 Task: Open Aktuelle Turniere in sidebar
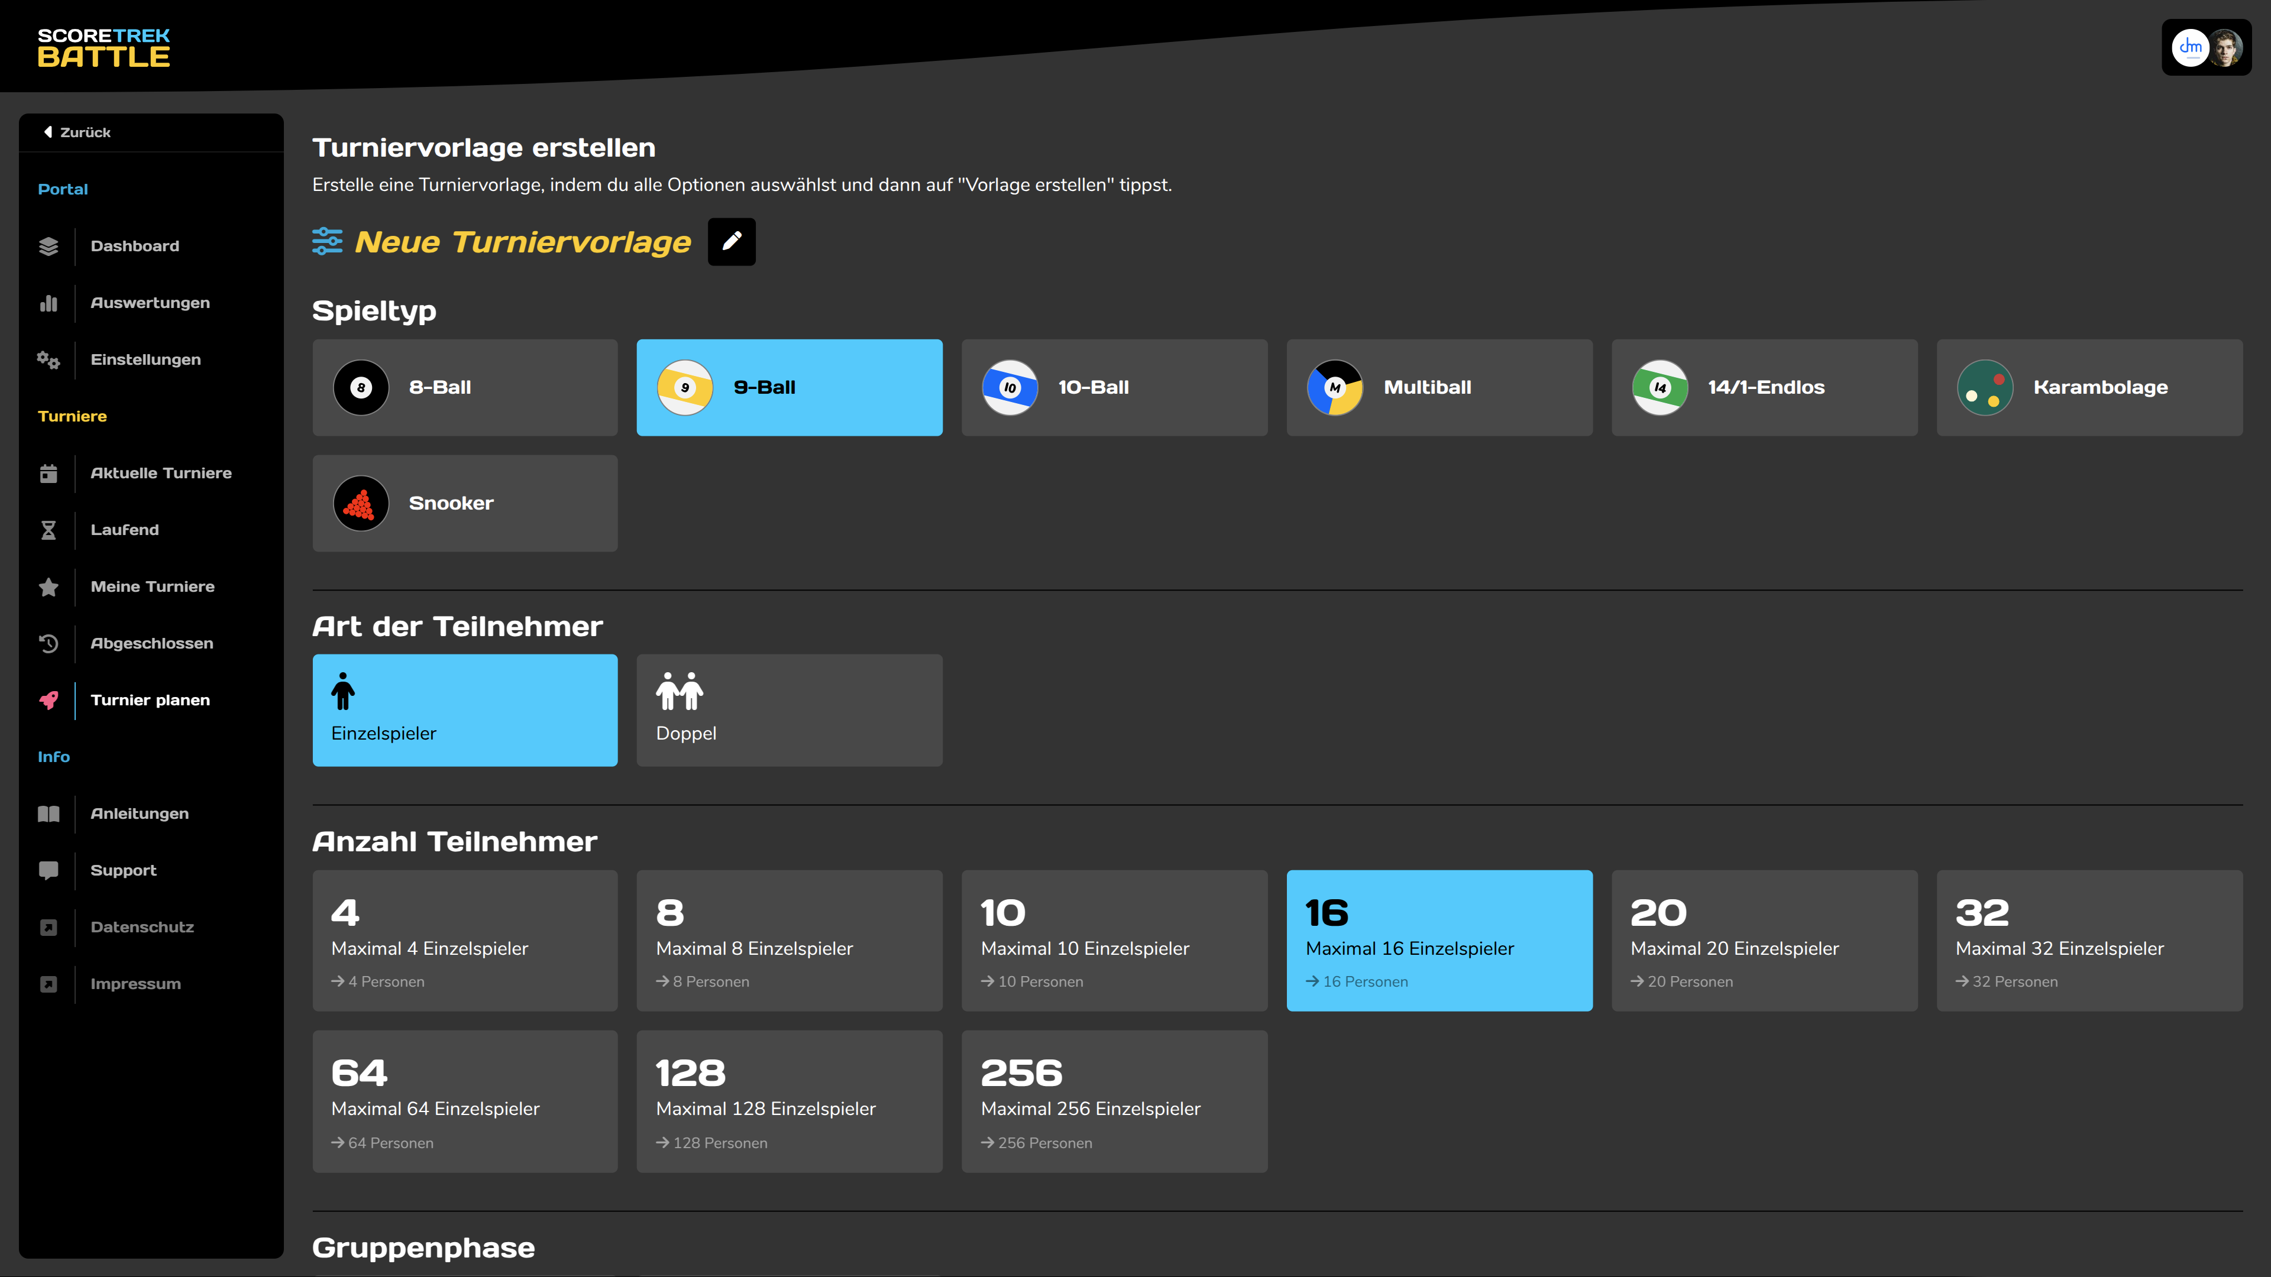pos(160,473)
